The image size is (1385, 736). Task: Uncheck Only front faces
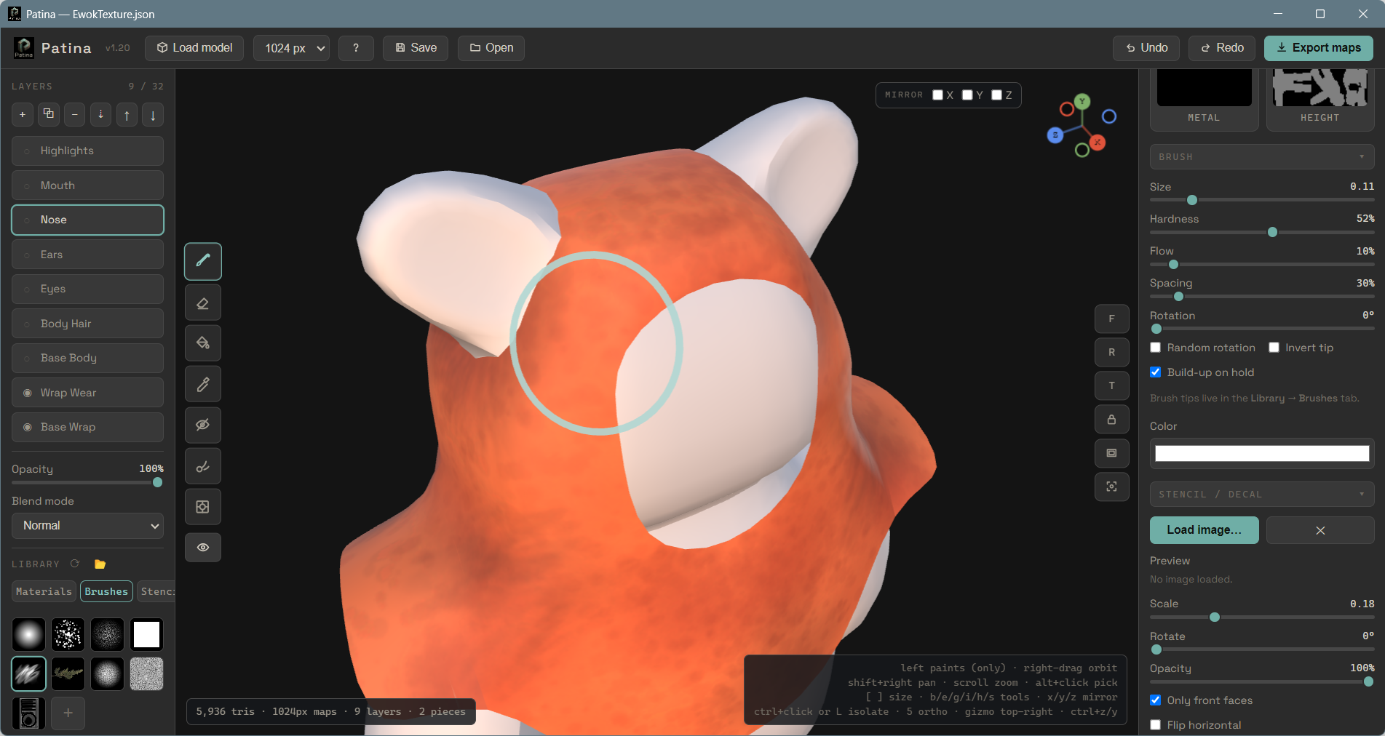[1155, 700]
